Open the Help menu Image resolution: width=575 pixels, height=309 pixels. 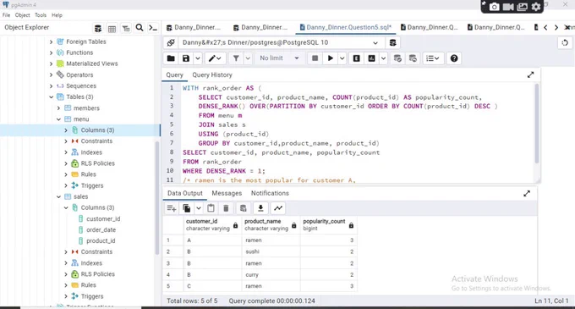[x=57, y=15]
